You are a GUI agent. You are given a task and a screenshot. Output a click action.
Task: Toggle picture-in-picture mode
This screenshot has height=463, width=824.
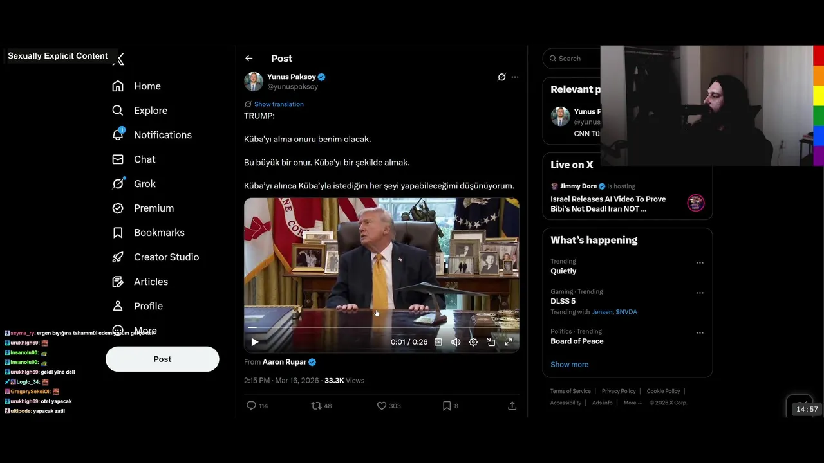coord(491,342)
